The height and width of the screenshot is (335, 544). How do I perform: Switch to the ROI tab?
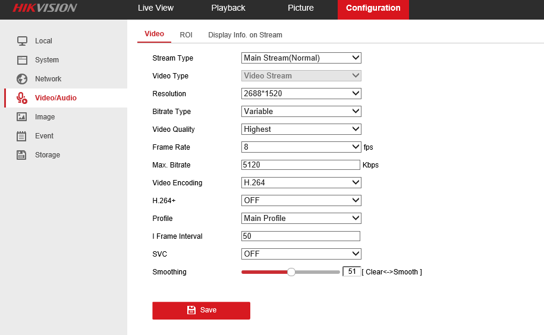[186, 35]
